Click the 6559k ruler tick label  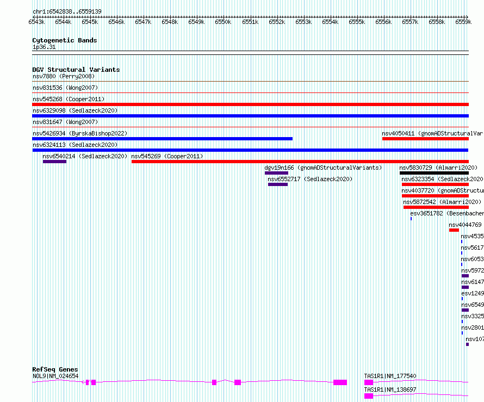coord(463,22)
